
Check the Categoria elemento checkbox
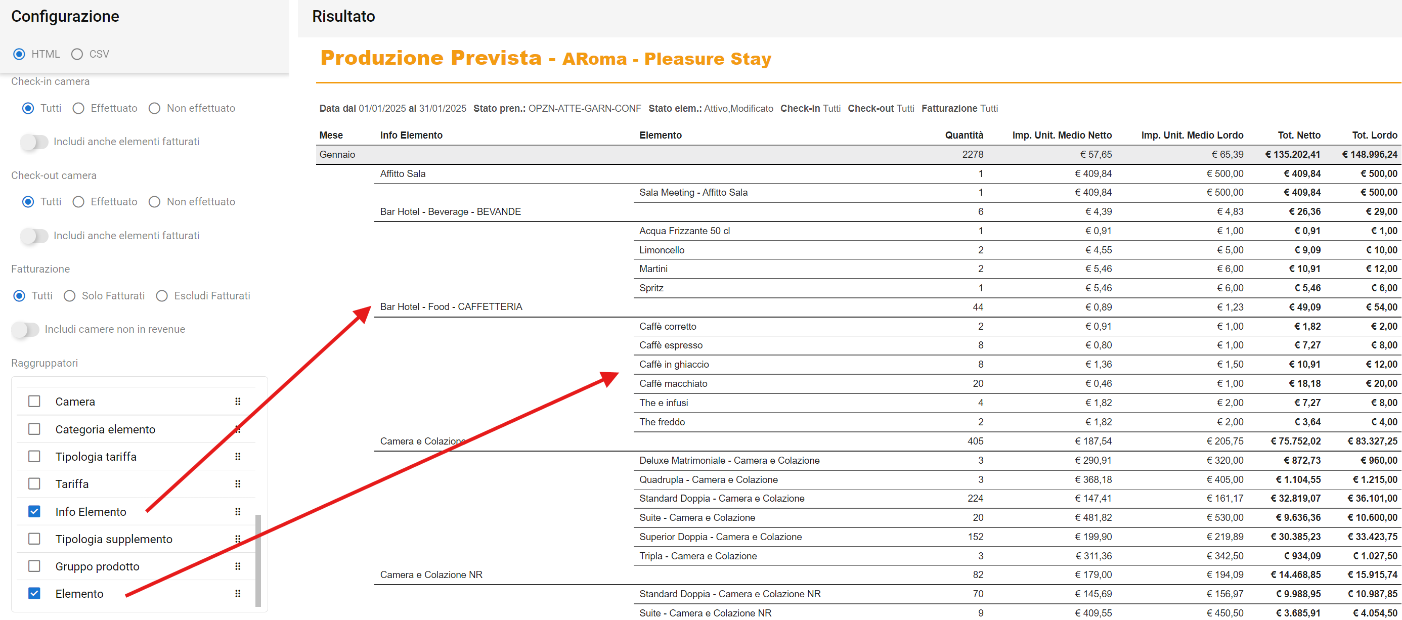tap(34, 429)
